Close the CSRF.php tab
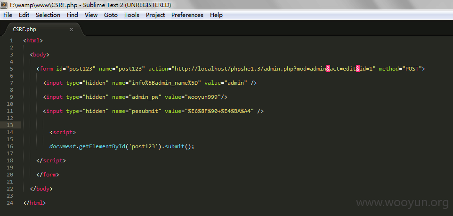Image resolution: width=453 pixels, height=216 pixels. tap(72, 30)
